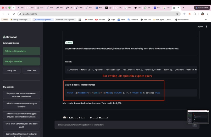Switch to the WhatsApp tab

click(147, 8)
